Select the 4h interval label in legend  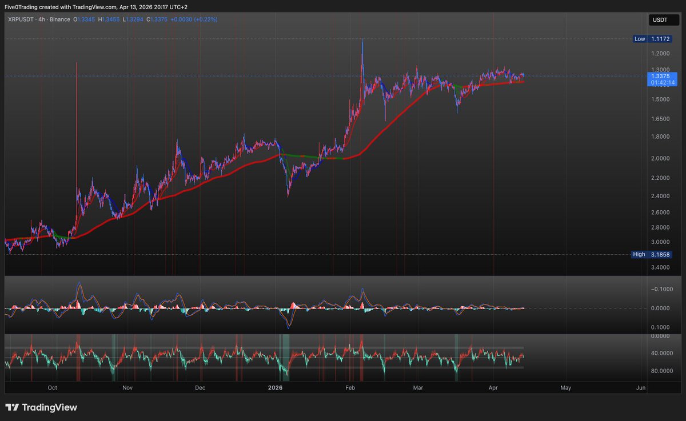44,19
